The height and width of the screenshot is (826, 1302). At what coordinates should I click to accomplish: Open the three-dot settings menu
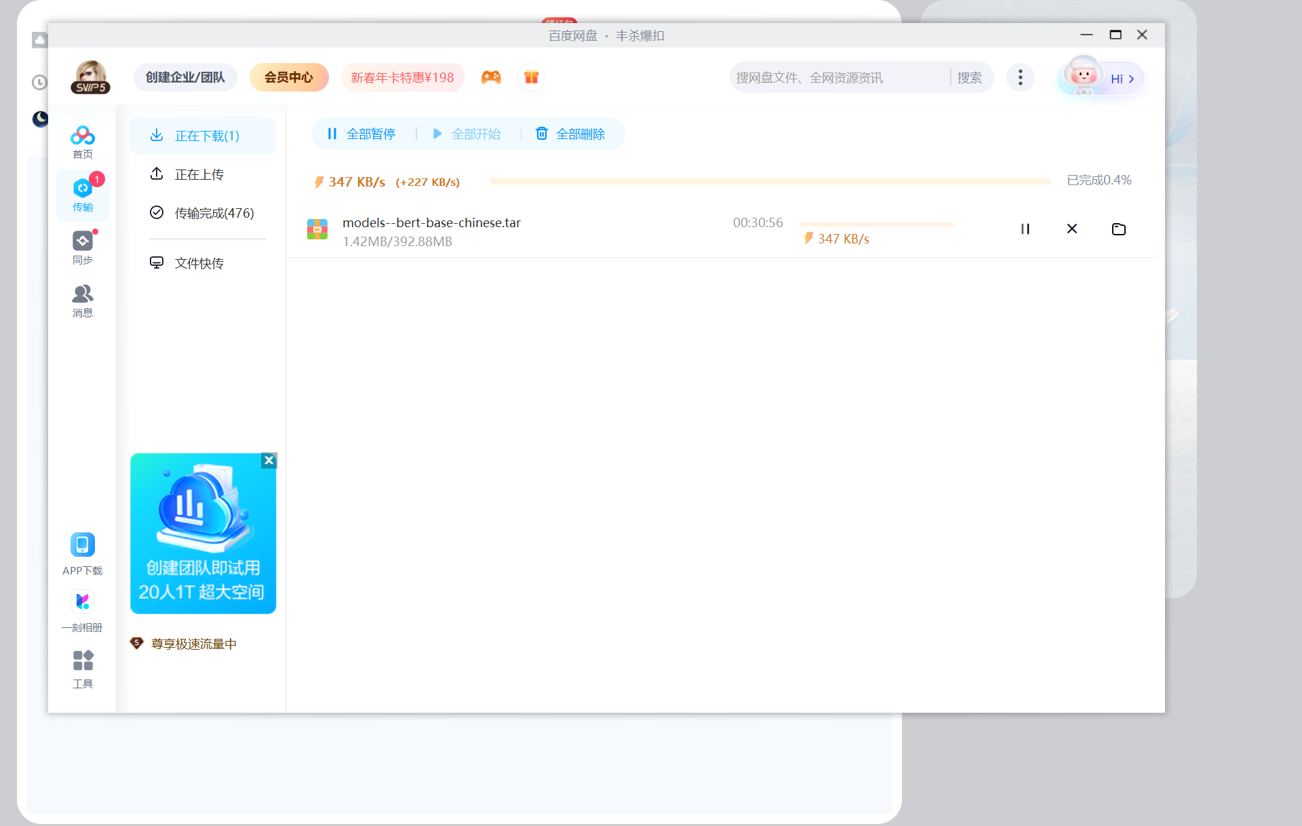(x=1020, y=77)
